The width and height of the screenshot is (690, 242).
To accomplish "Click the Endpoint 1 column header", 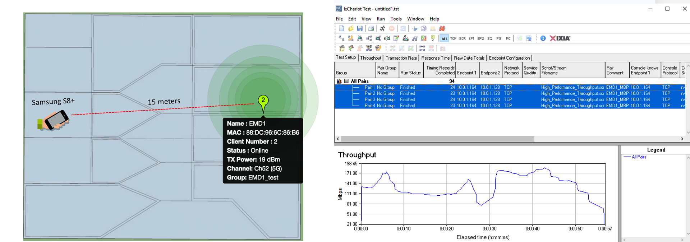I will (x=467, y=70).
